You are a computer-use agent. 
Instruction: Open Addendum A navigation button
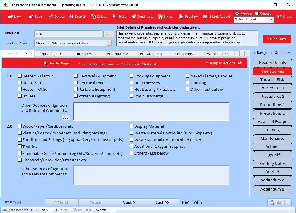(272, 180)
